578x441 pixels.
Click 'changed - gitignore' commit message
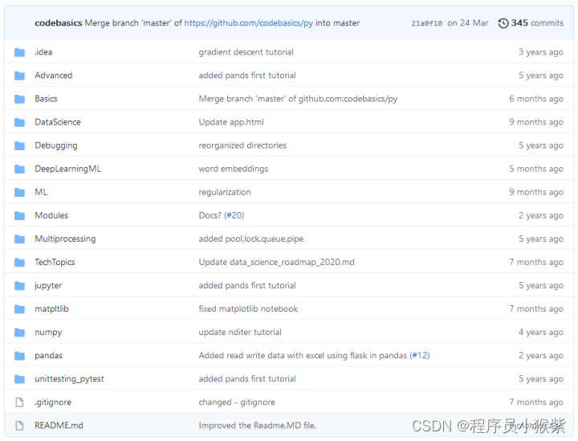pos(237,402)
